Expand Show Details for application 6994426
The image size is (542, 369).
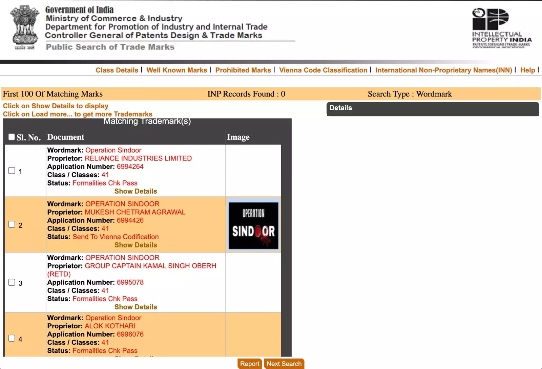[x=135, y=245]
